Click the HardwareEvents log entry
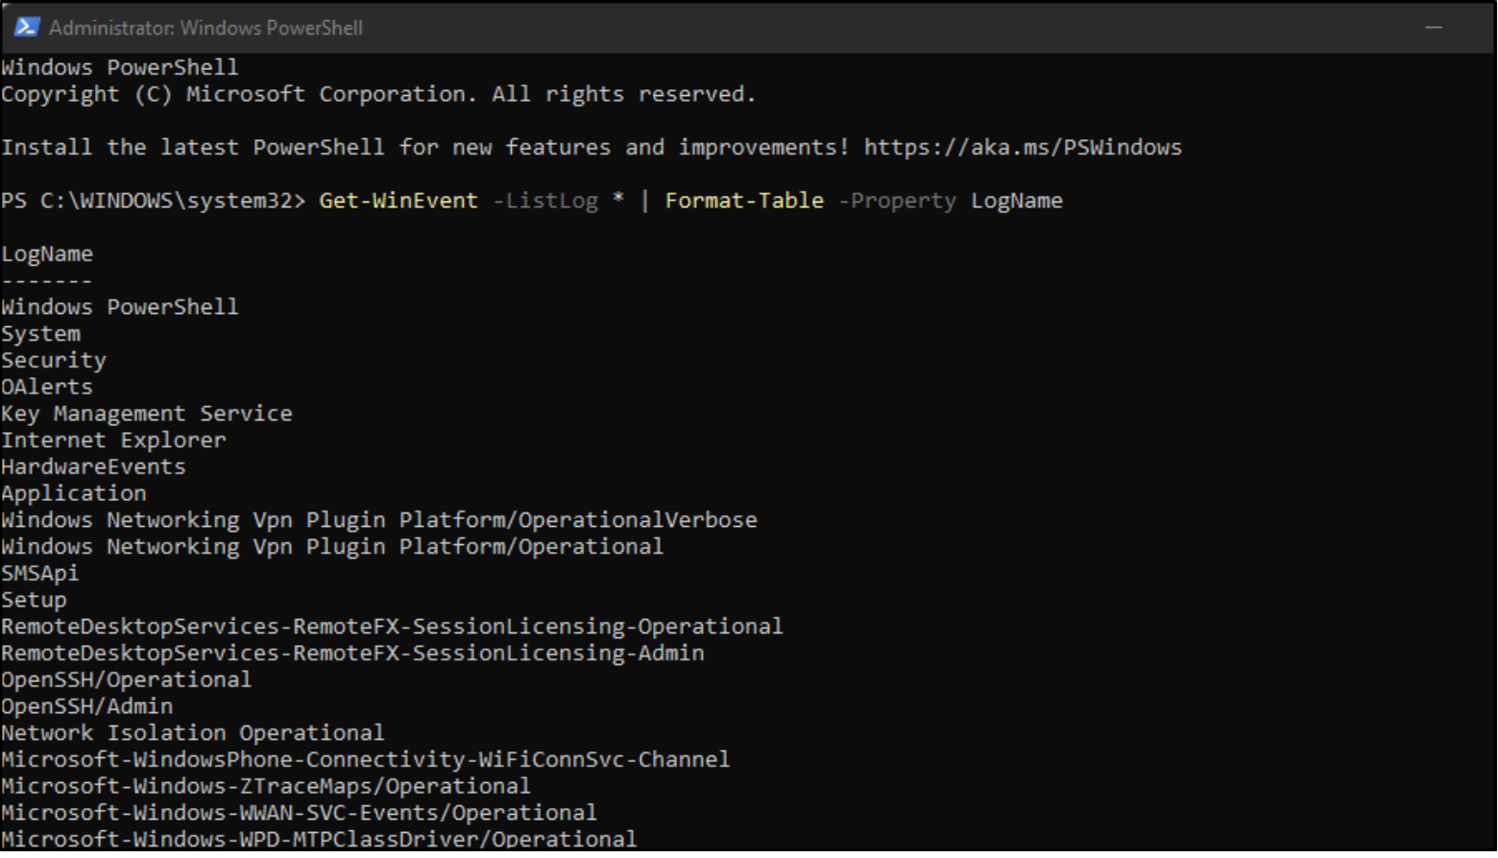This screenshot has width=1498, height=858. [93, 466]
